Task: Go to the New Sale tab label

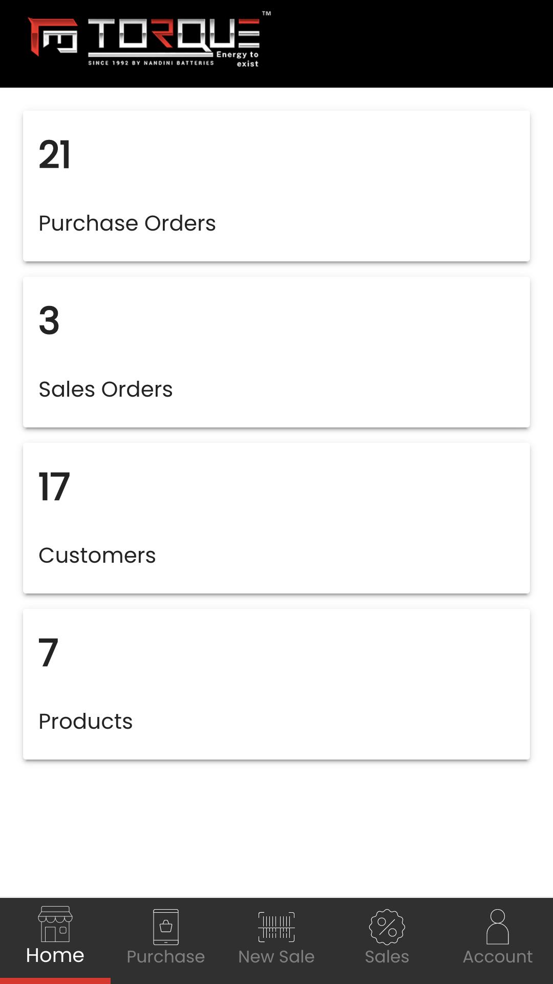Action: click(x=276, y=957)
